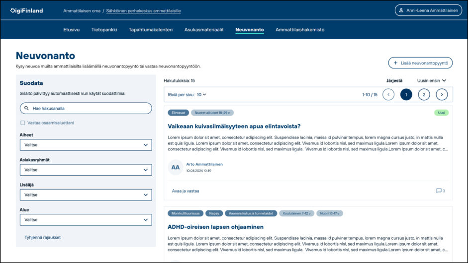468x263 pixels.
Task: Go to previous page with left arrow
Action: 388,95
